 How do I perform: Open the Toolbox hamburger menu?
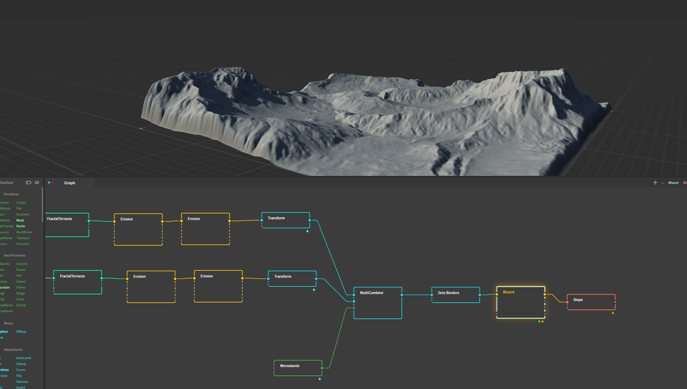pyautogui.click(x=37, y=183)
